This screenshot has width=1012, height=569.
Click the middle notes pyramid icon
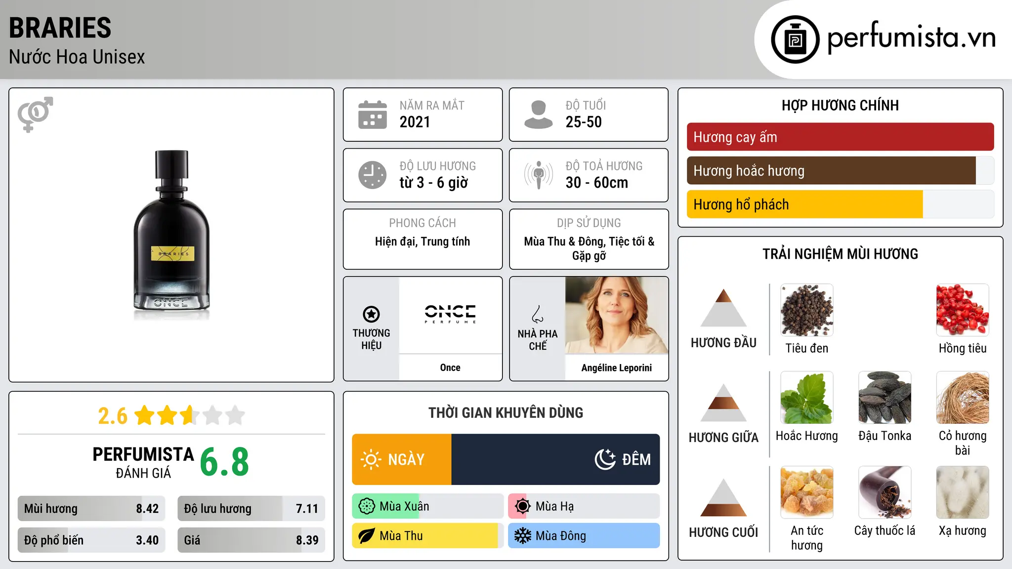pos(723,403)
